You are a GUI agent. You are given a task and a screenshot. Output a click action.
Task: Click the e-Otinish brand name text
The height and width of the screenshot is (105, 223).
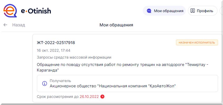(36, 11)
